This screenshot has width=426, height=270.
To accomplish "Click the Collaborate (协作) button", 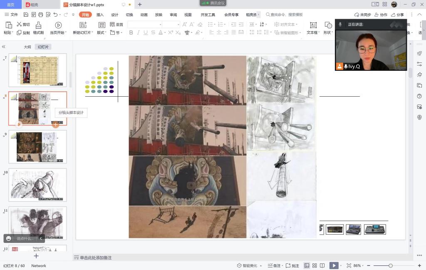I will (381, 15).
